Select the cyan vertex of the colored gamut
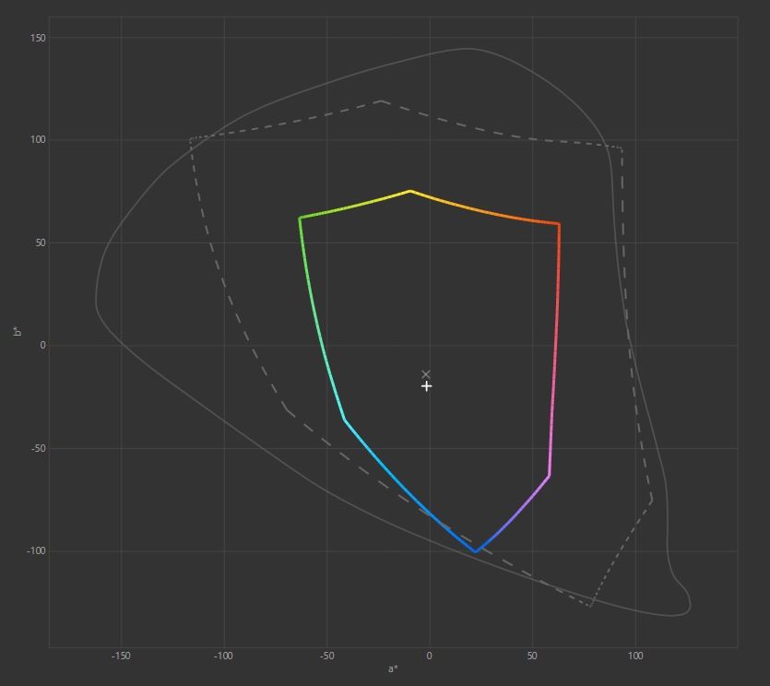This screenshot has height=686, width=770. (345, 420)
